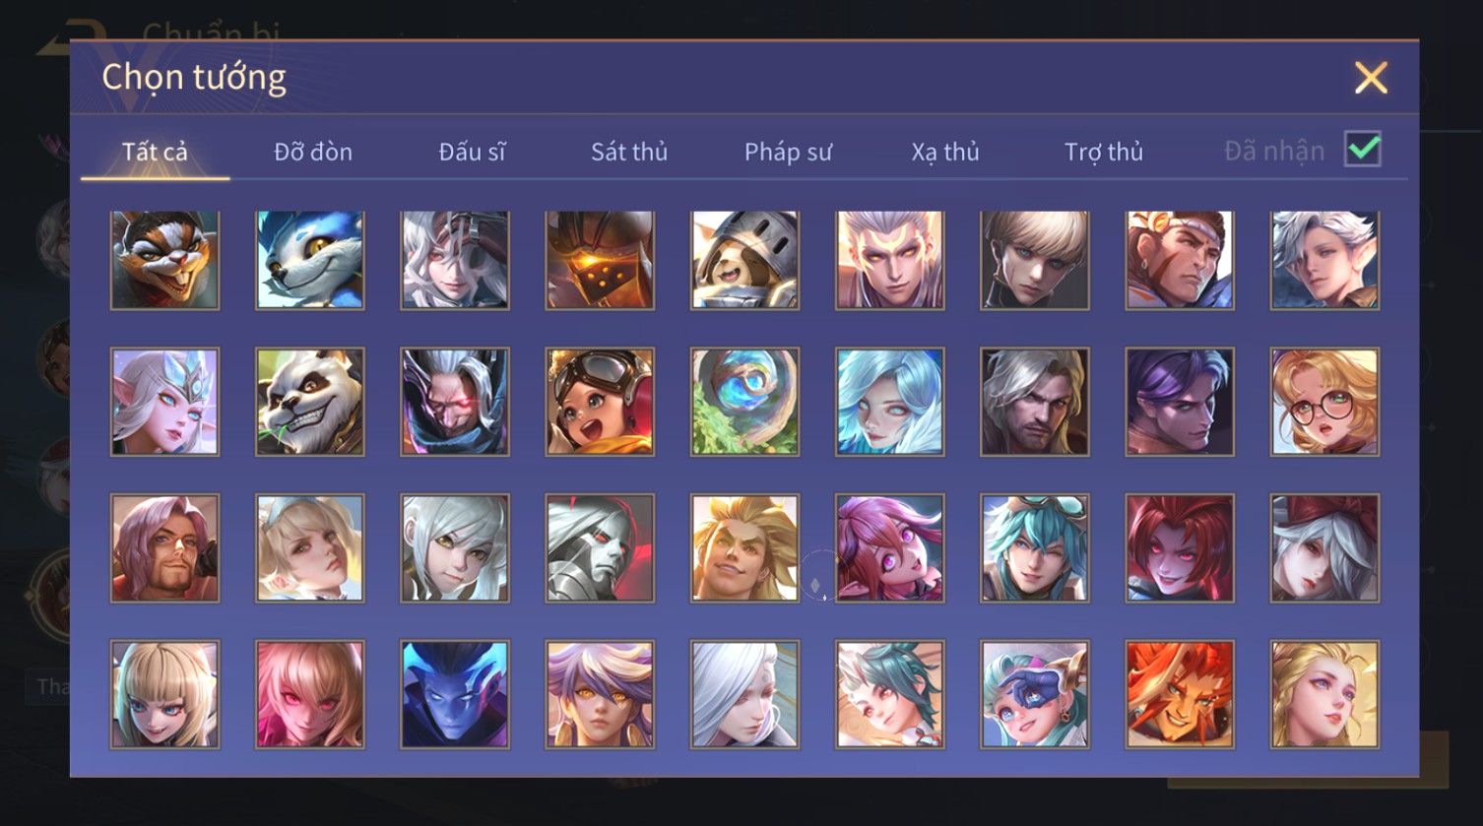Toggle the Đã nhận checkbox

coord(1363,150)
